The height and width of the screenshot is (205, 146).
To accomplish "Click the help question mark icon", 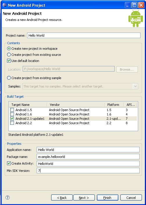I will point(8,197).
